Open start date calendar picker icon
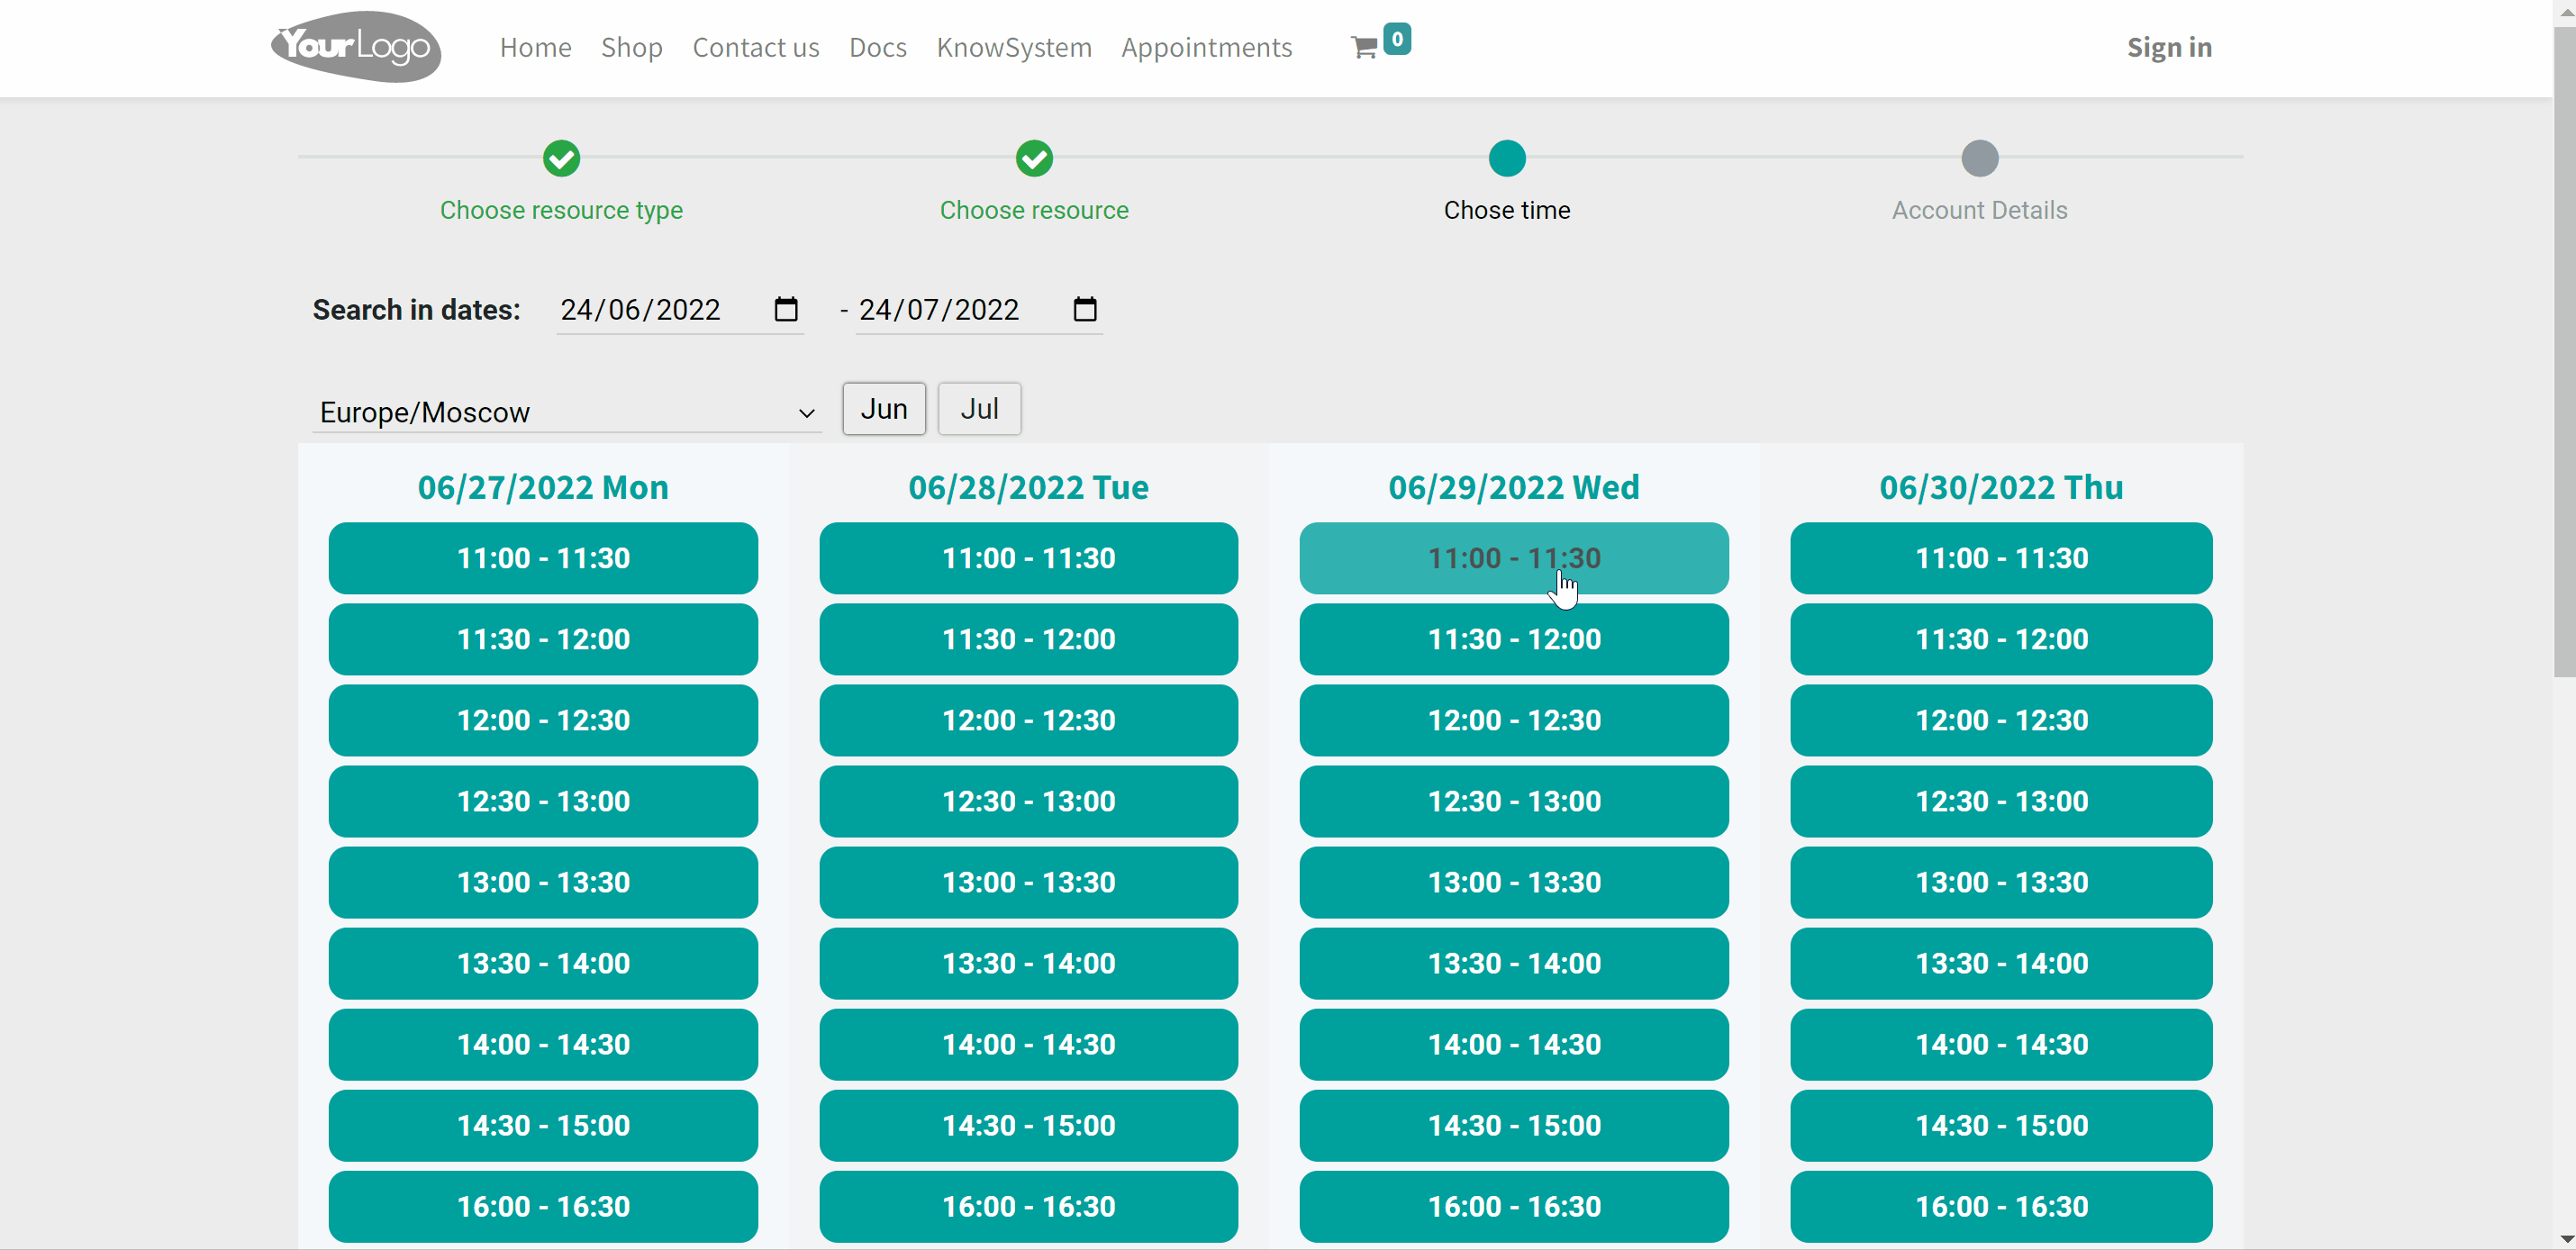 point(786,309)
